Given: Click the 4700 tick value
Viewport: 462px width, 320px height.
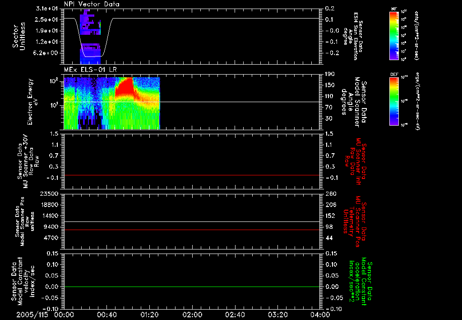Looking at the screenshot, I should [51, 238].
